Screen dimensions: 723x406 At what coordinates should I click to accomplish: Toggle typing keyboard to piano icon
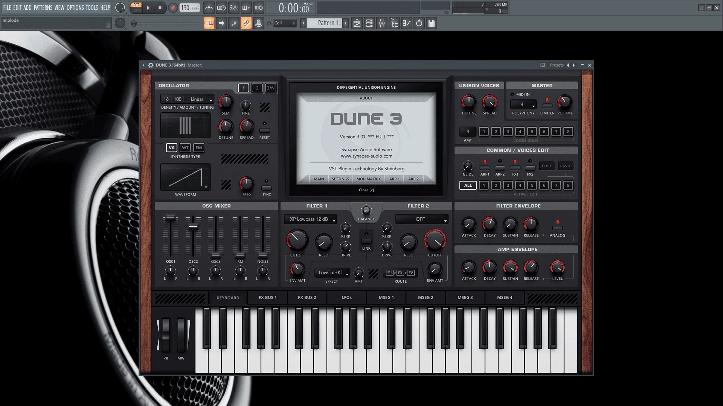209,23
